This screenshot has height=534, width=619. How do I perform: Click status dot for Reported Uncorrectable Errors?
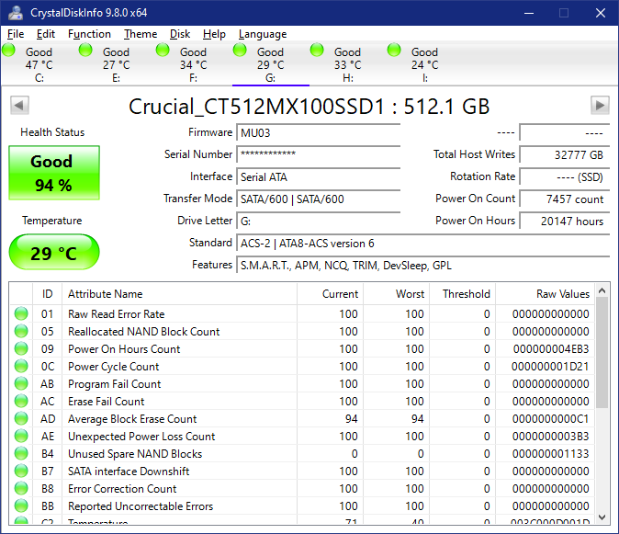click(x=21, y=506)
